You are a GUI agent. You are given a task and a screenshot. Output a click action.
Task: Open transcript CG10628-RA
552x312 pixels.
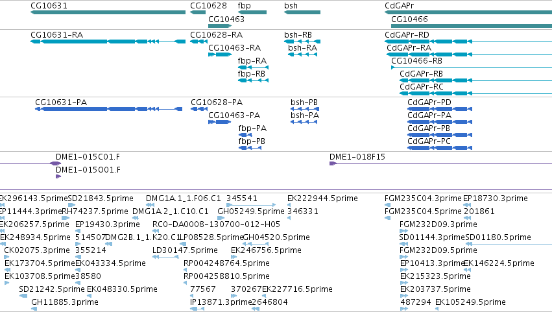pos(217,35)
